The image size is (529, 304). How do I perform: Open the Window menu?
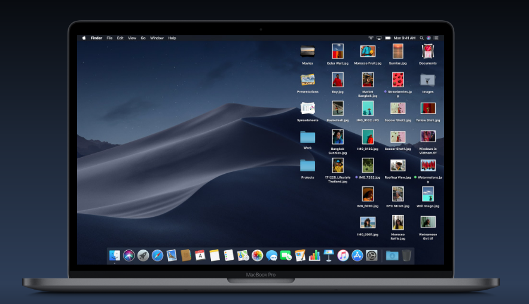(157, 38)
